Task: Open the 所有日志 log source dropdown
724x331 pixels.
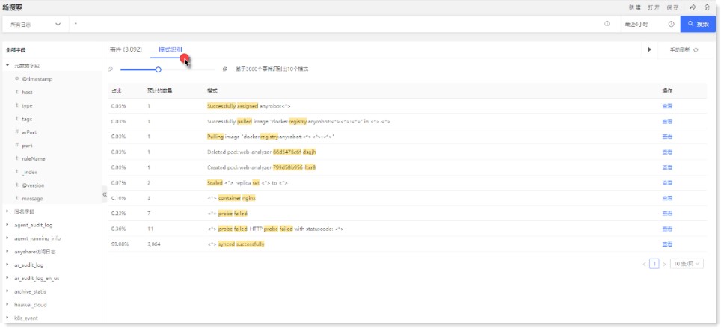Action: (x=36, y=24)
